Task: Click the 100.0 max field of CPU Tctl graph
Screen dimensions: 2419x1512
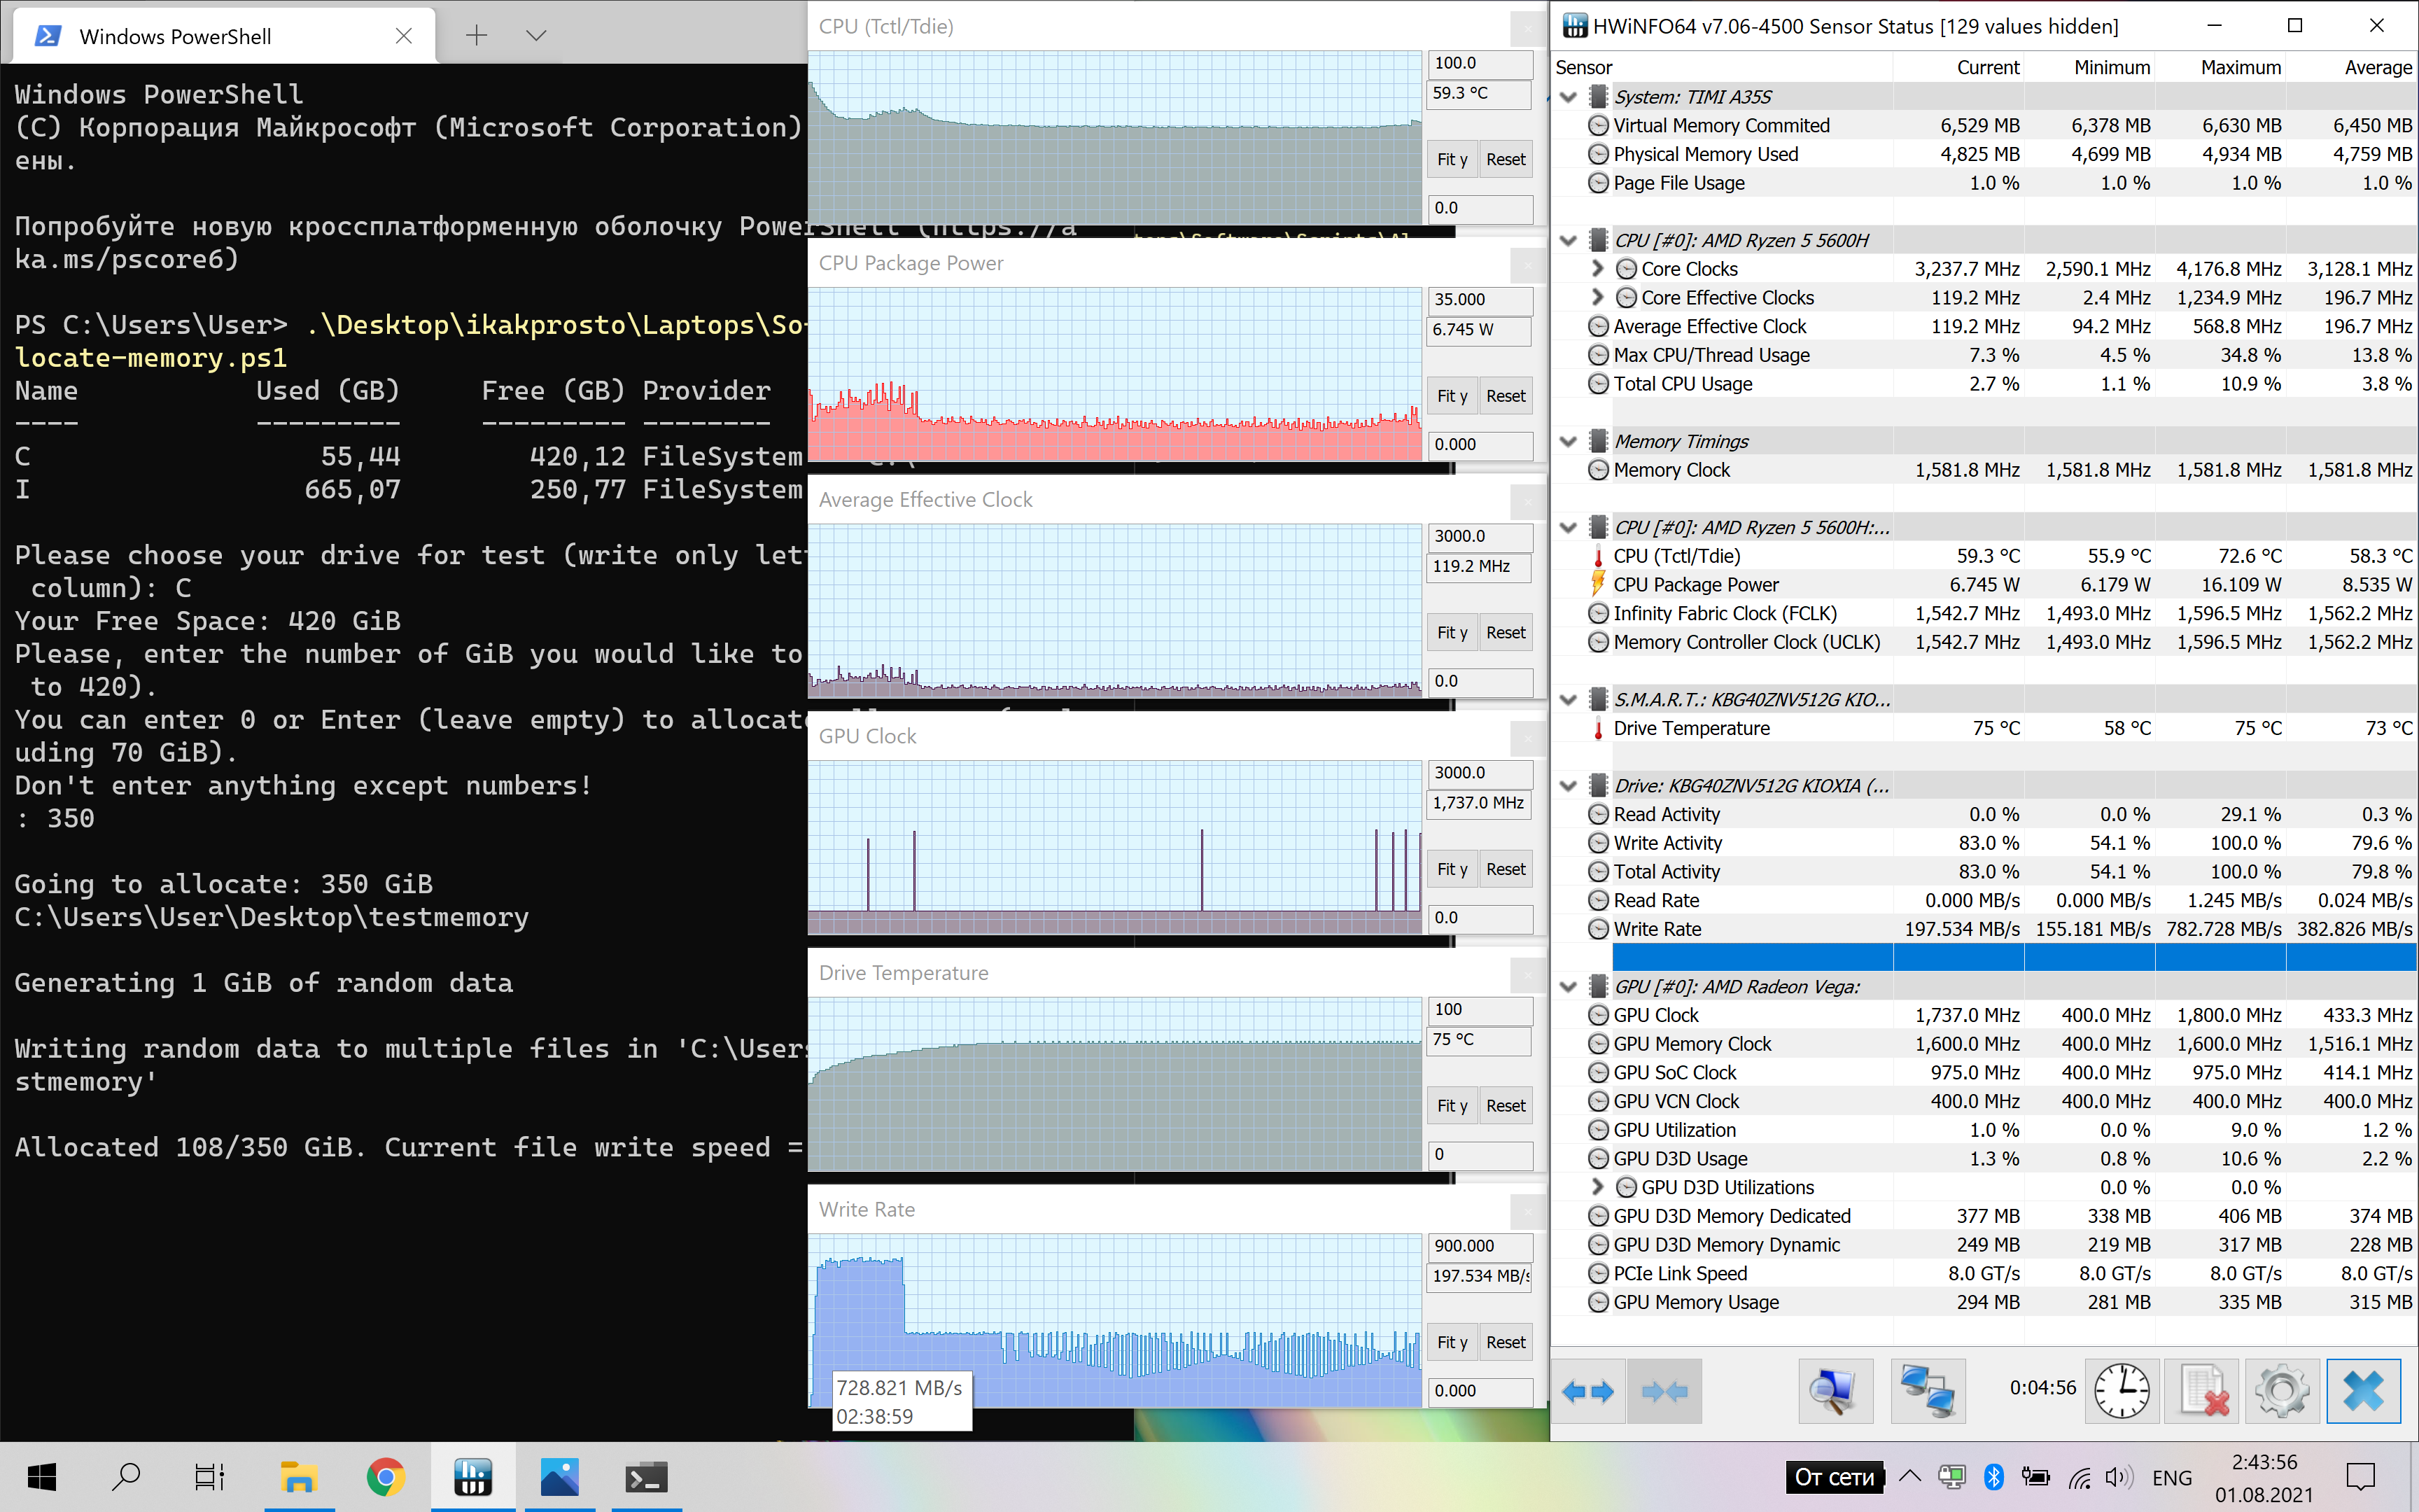Action: pyautogui.click(x=1480, y=63)
